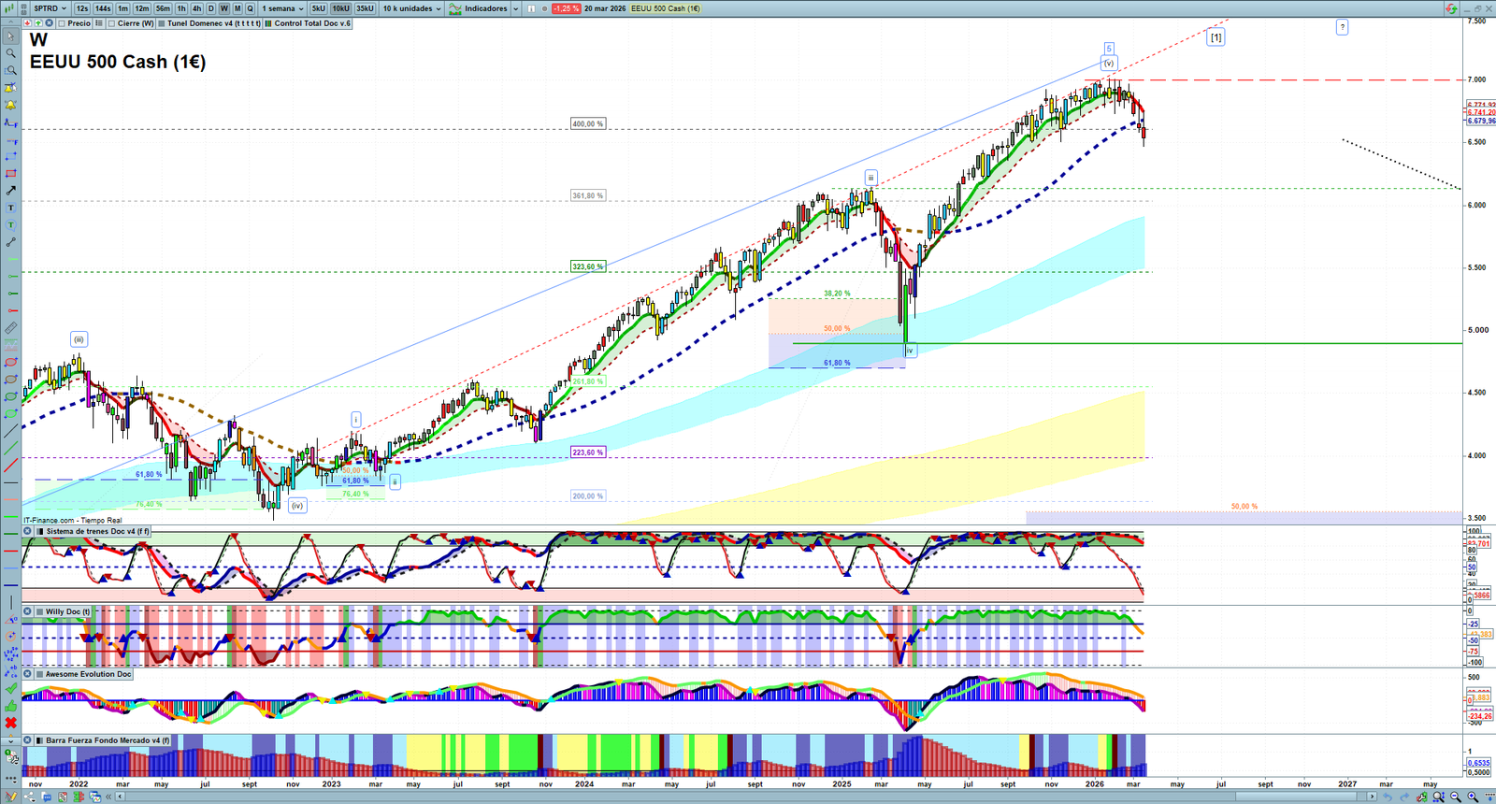Toggle the grey record dot in toolbar

(545, 8)
